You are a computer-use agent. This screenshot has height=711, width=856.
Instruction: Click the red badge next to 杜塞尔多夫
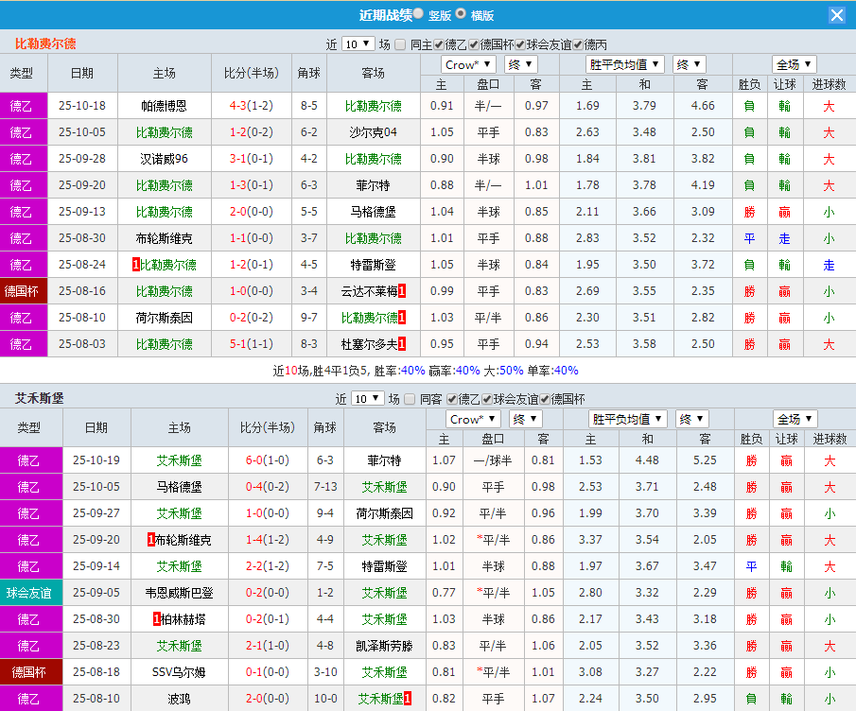402,341
